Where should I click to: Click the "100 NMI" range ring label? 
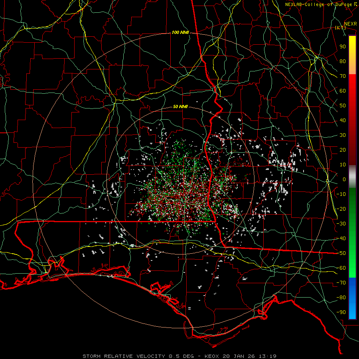click(x=180, y=33)
